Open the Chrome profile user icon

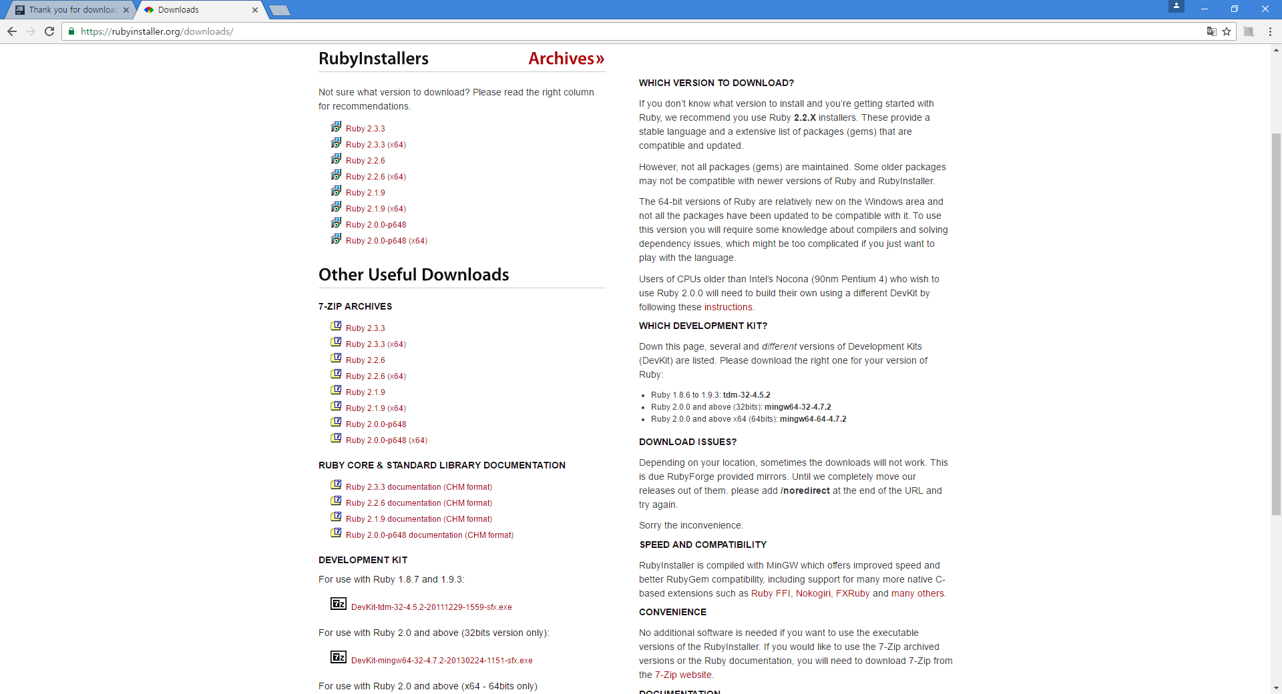tap(1177, 6)
